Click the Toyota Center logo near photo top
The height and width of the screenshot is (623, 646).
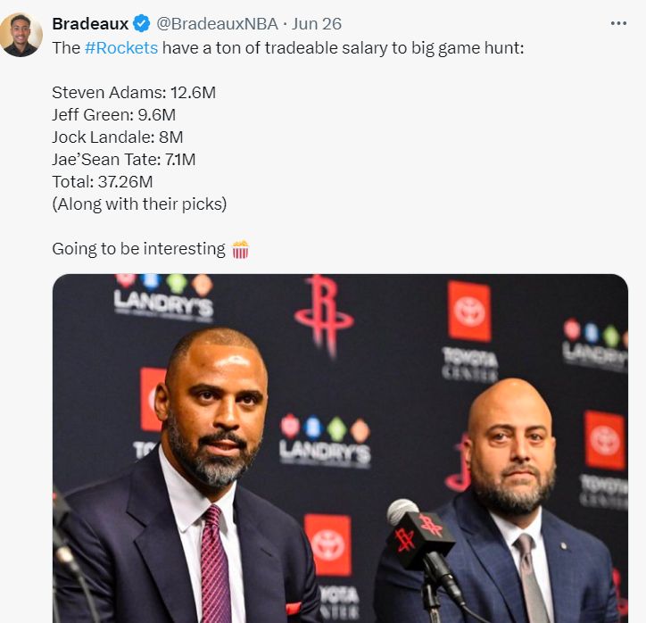469,330
